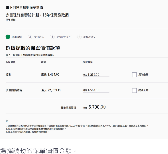This screenshot has height=154, width=168.
Task: Enable 提取全數 checkbox for 現金儲備結餘
Action: [x=134, y=90]
